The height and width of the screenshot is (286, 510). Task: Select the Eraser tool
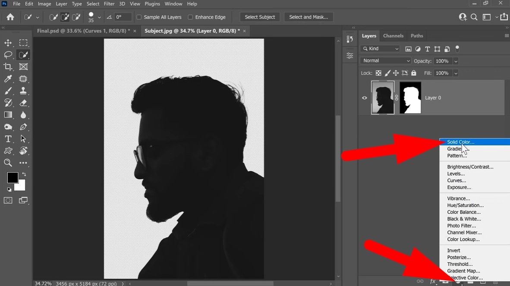pos(23,103)
